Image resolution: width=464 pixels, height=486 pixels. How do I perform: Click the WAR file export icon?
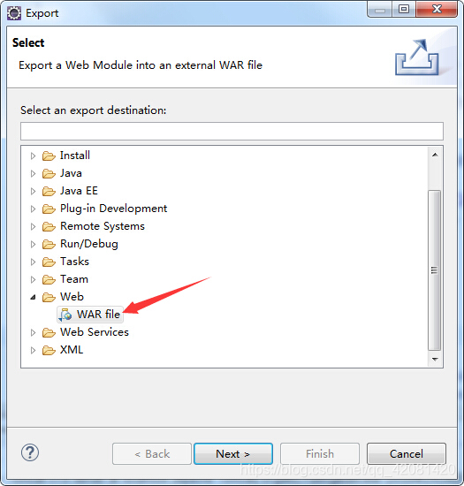click(x=65, y=315)
